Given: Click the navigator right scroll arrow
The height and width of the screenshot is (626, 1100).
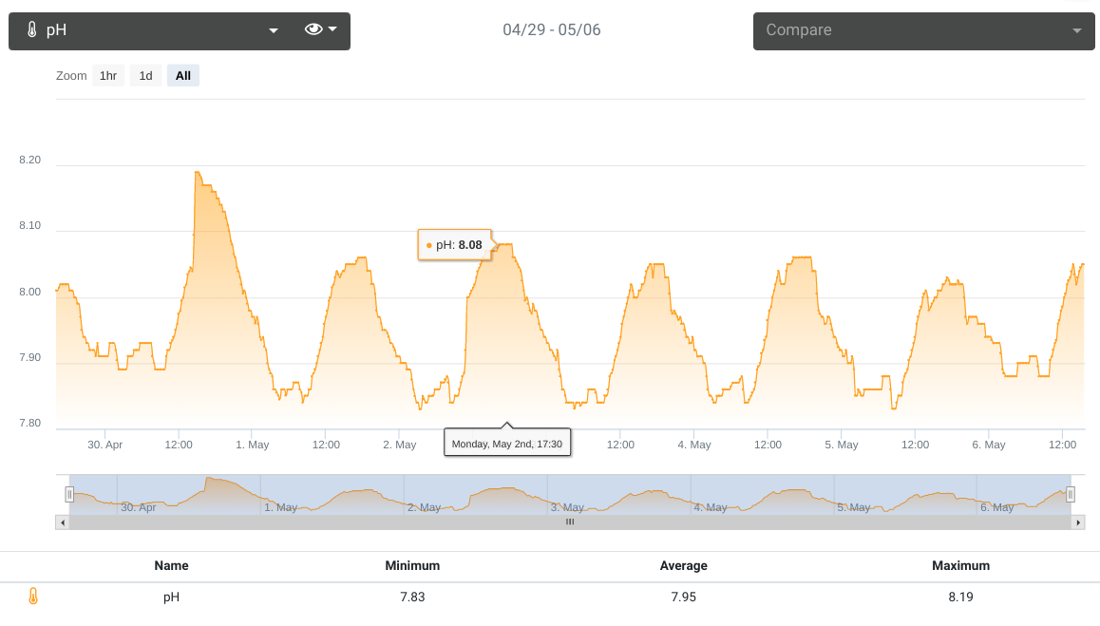Looking at the screenshot, I should pos(1078,522).
